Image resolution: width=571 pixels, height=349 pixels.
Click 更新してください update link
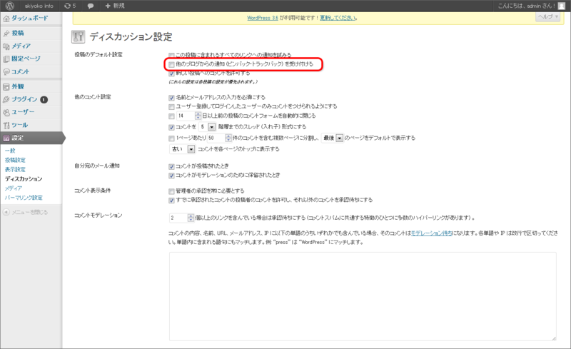tap(338, 18)
